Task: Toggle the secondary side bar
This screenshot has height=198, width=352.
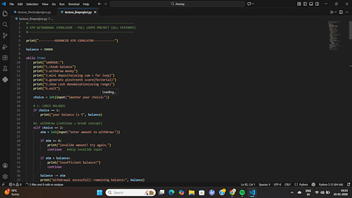Action: tap(317, 4)
